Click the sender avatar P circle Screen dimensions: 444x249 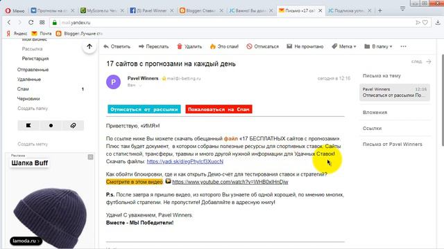click(113, 82)
